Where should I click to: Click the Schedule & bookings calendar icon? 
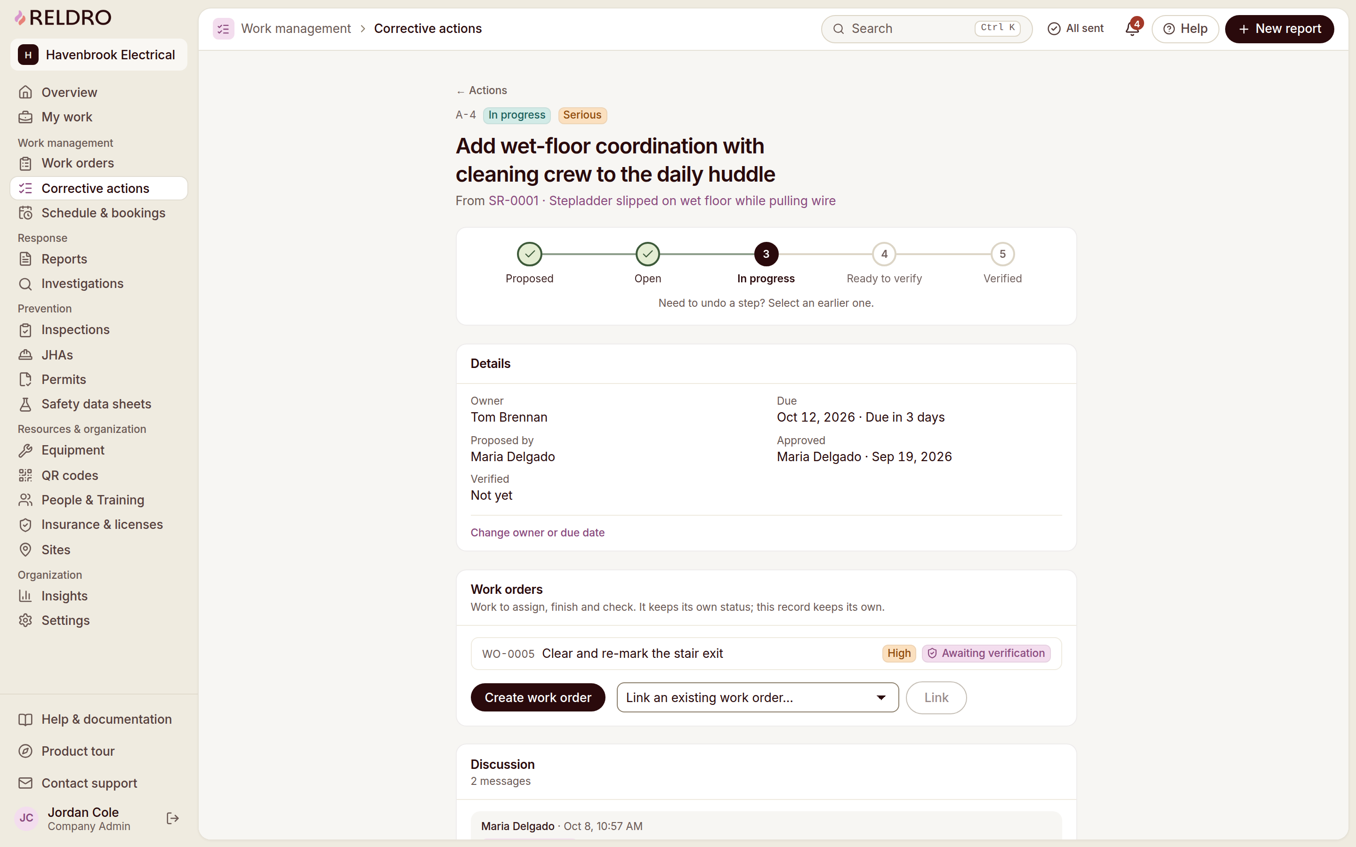25,213
